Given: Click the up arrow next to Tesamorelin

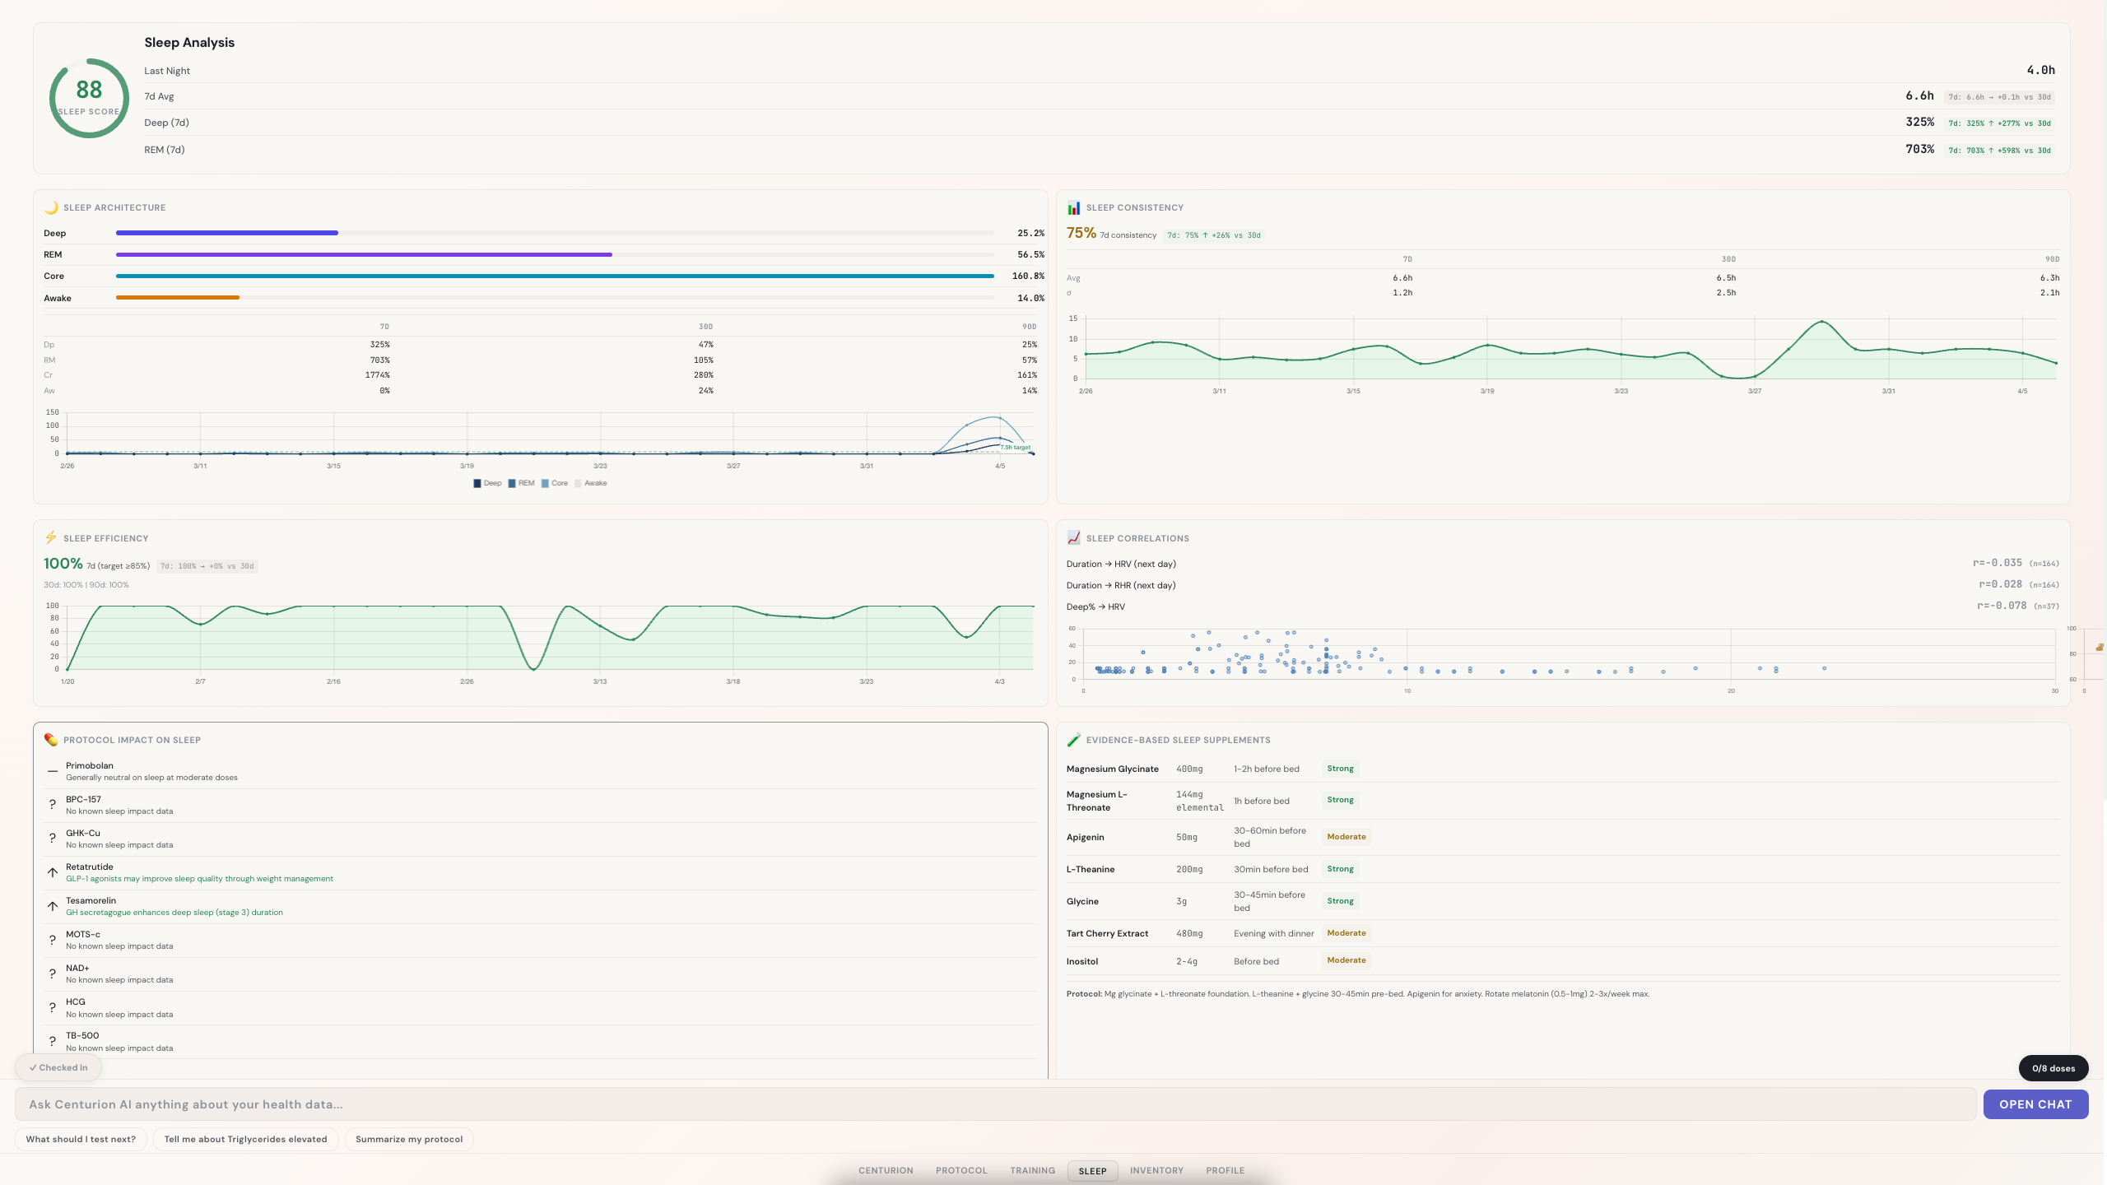Looking at the screenshot, I should point(53,906).
